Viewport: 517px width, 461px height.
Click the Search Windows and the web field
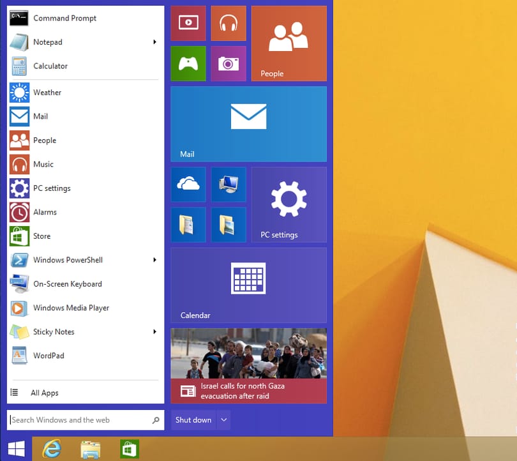point(86,419)
